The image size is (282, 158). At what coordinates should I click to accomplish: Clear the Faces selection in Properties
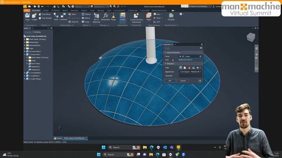tap(200, 57)
